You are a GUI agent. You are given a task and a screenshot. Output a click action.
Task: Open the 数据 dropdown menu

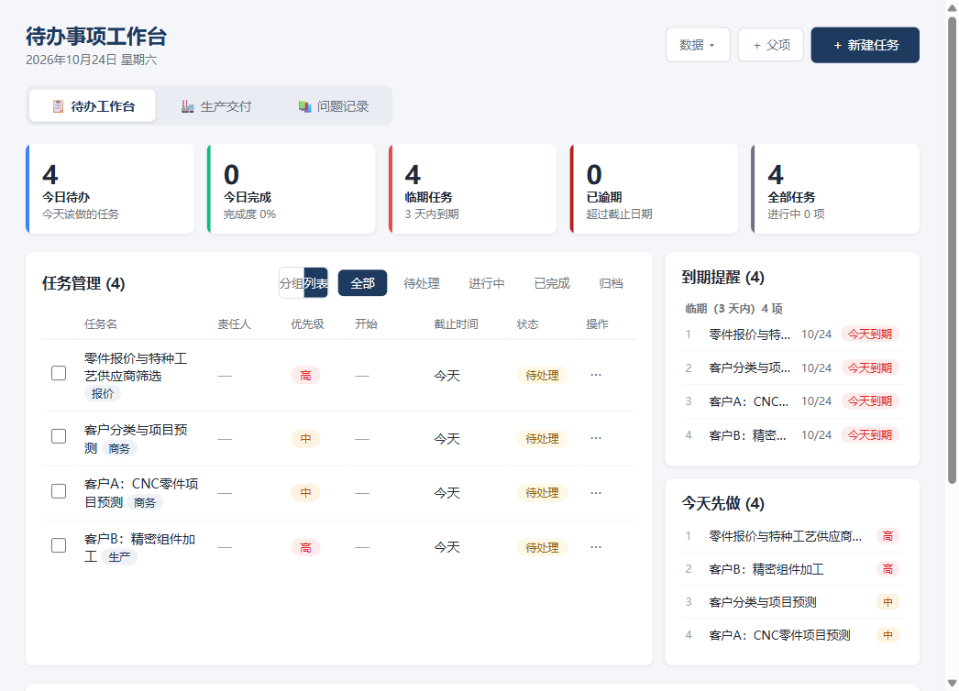[x=698, y=45]
